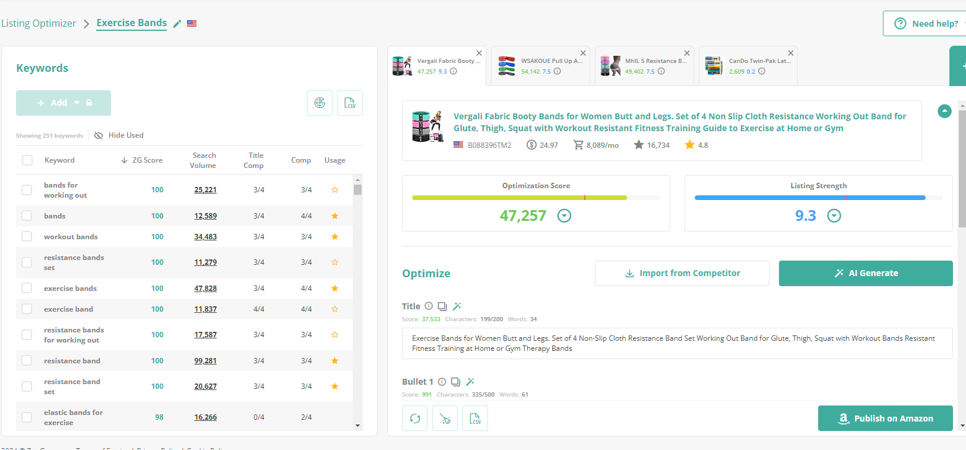966x450 pixels.
Task: Check the 'workout bands' keyword checkbox
Action: pos(27,236)
